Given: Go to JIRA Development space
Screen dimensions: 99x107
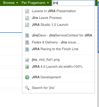Looking at the screenshot, I should (46, 77).
